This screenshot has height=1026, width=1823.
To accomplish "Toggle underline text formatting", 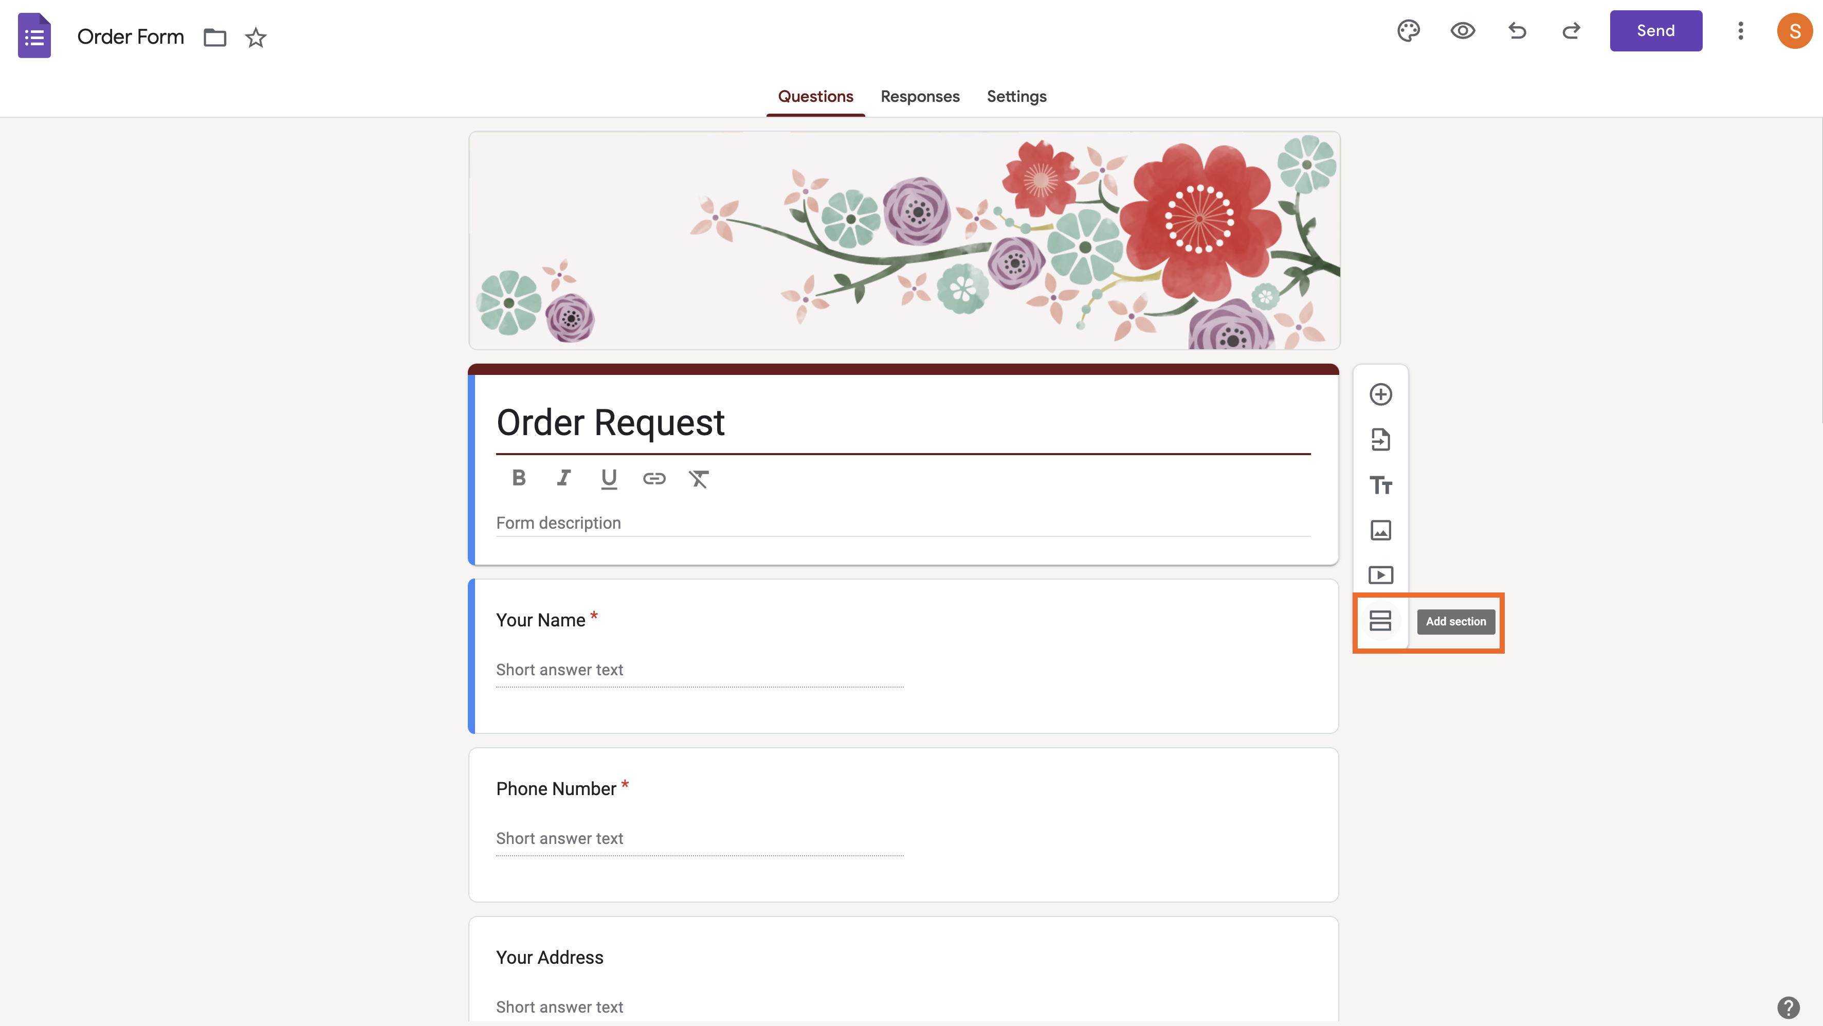I will (609, 479).
